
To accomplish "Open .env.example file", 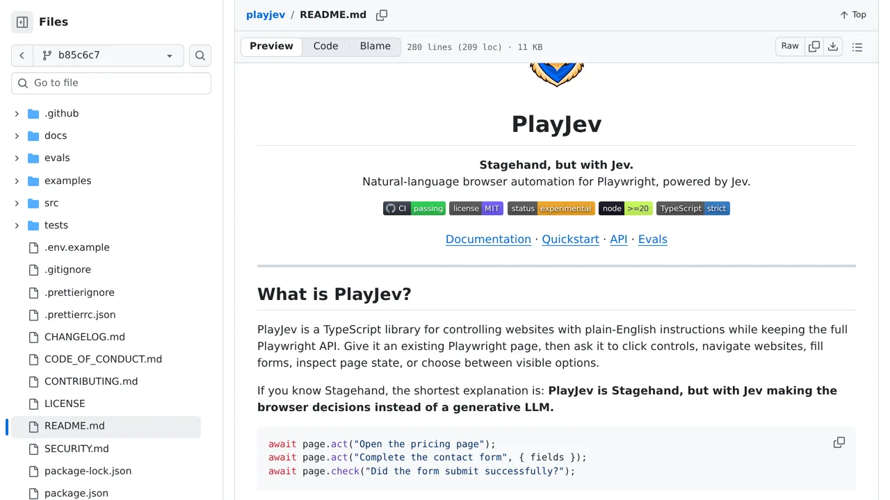I will tap(76, 247).
